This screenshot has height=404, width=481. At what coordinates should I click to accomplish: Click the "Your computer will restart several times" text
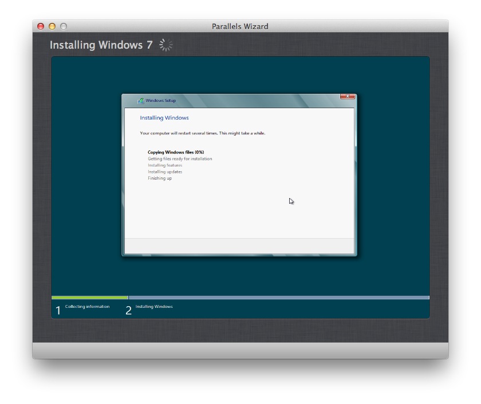(x=203, y=133)
